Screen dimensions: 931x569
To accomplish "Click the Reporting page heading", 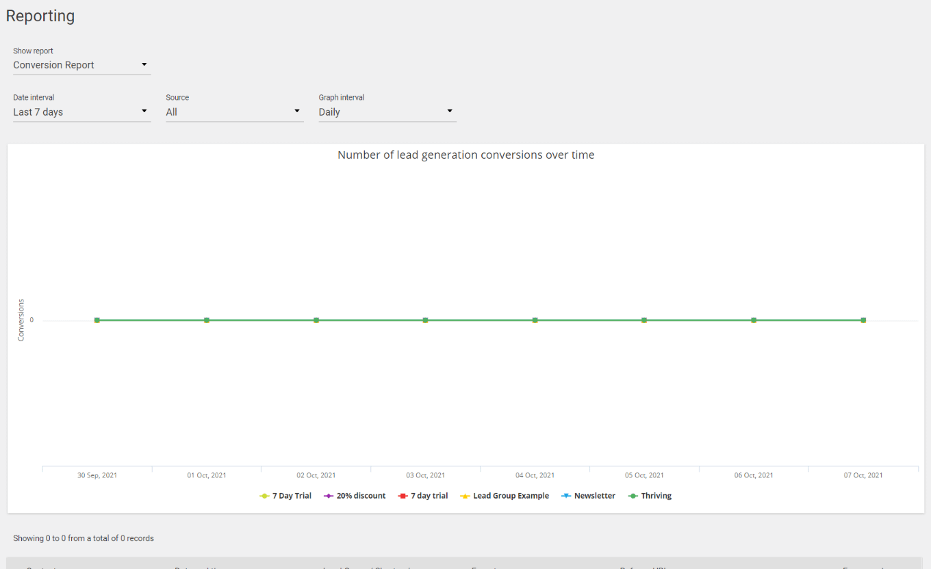I will pos(40,16).
